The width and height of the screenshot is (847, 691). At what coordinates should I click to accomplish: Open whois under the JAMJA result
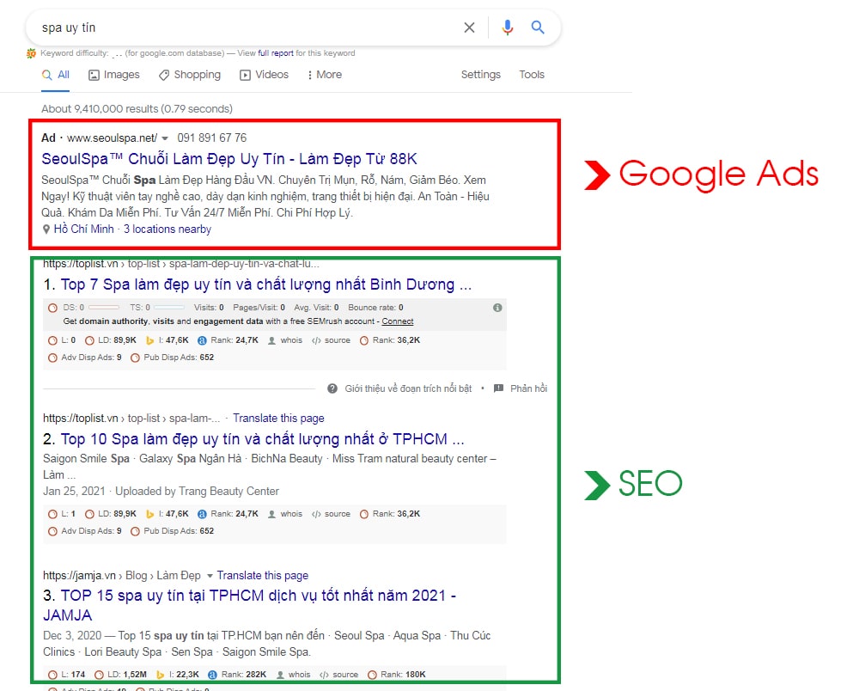click(x=293, y=675)
